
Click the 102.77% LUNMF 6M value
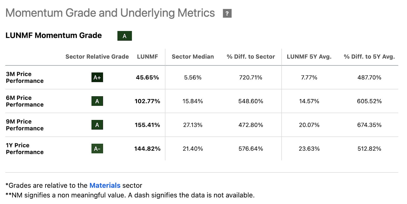tap(147, 101)
